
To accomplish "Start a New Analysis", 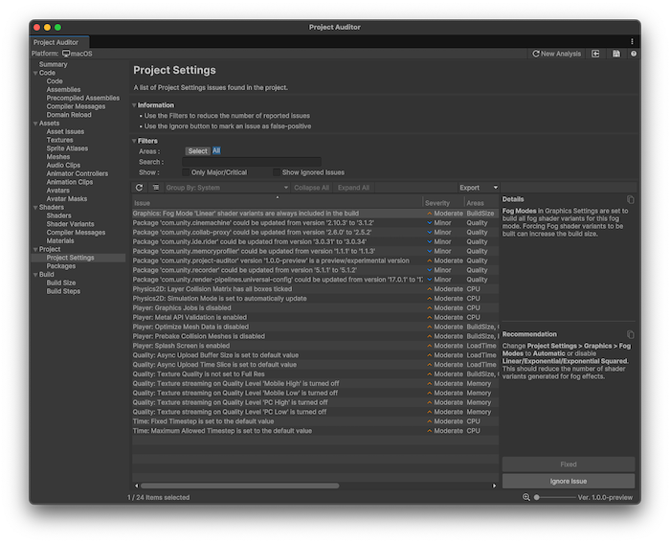I will (x=556, y=54).
